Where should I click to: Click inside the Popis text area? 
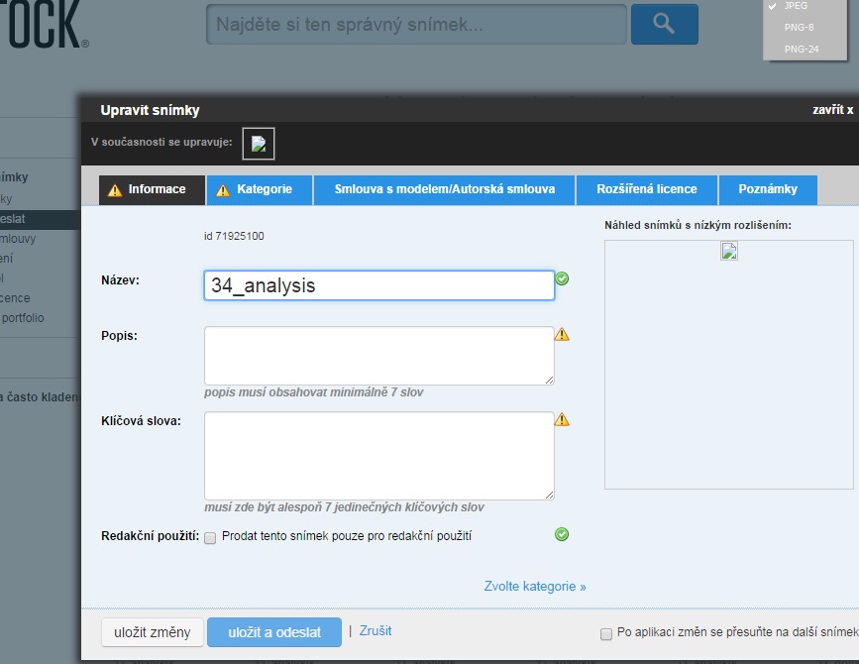[379, 356]
